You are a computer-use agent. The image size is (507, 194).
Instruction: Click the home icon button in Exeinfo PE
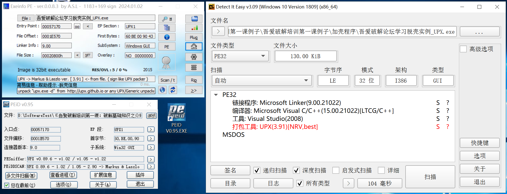tap(194, 46)
